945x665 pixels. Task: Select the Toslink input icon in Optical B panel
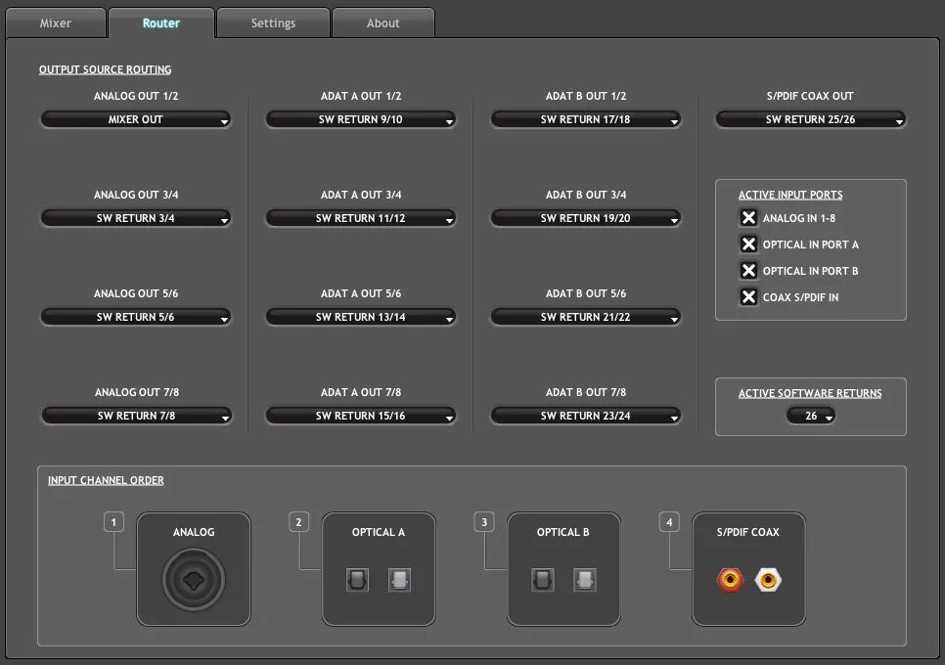tap(544, 579)
